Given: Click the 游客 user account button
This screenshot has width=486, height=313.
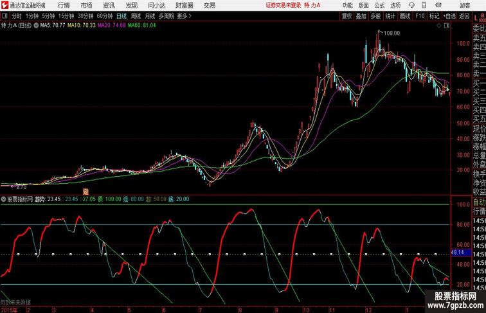Looking at the screenshot, I should point(465,5).
